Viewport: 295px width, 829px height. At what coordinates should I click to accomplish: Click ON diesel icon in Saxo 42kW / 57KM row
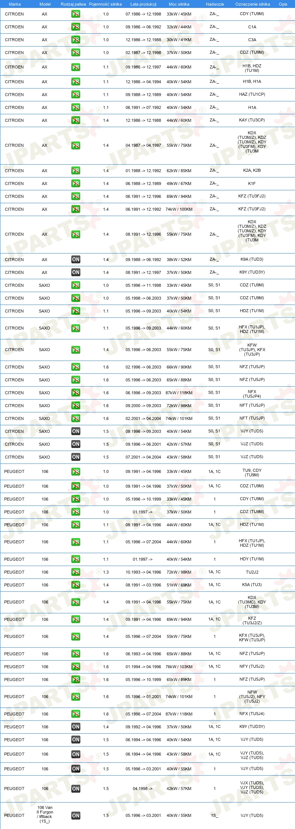click(75, 444)
